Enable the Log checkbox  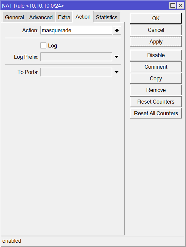[43, 45]
